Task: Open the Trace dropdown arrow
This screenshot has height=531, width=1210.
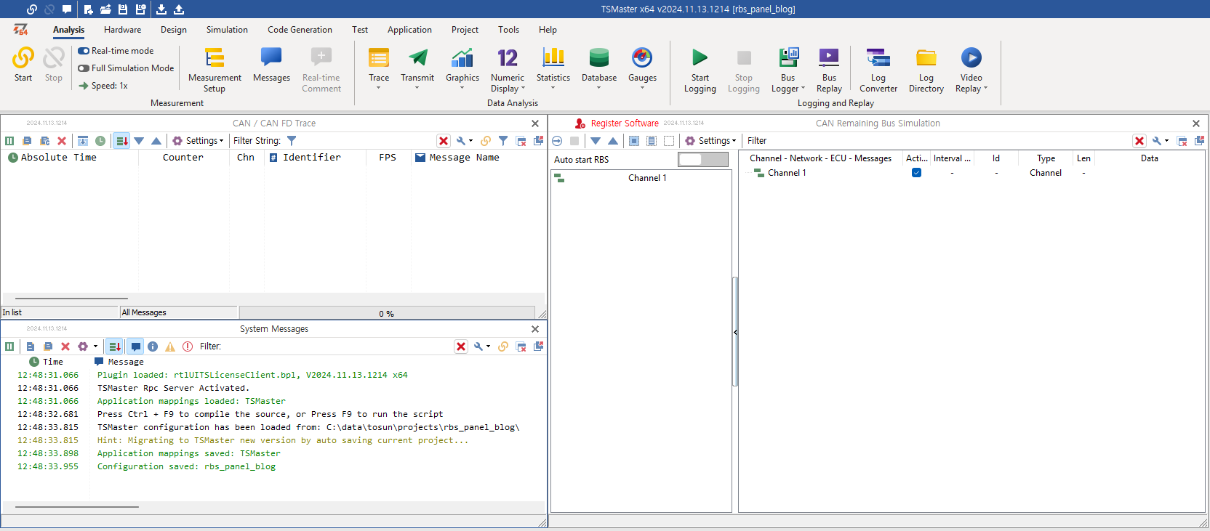Action: (379, 88)
